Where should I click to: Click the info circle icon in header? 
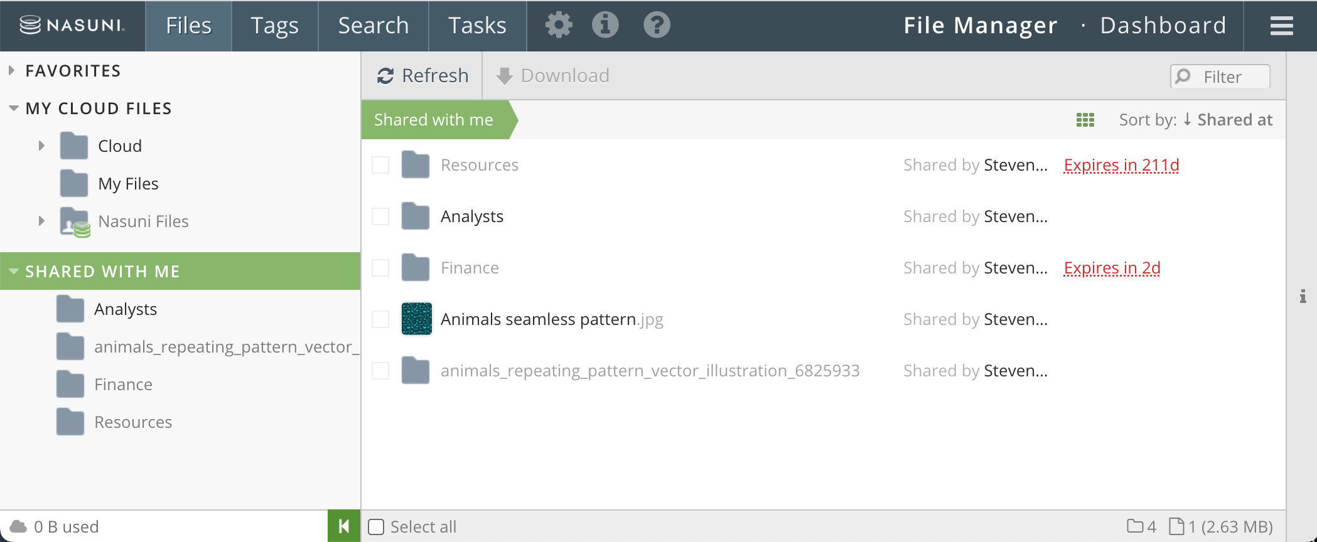click(605, 26)
